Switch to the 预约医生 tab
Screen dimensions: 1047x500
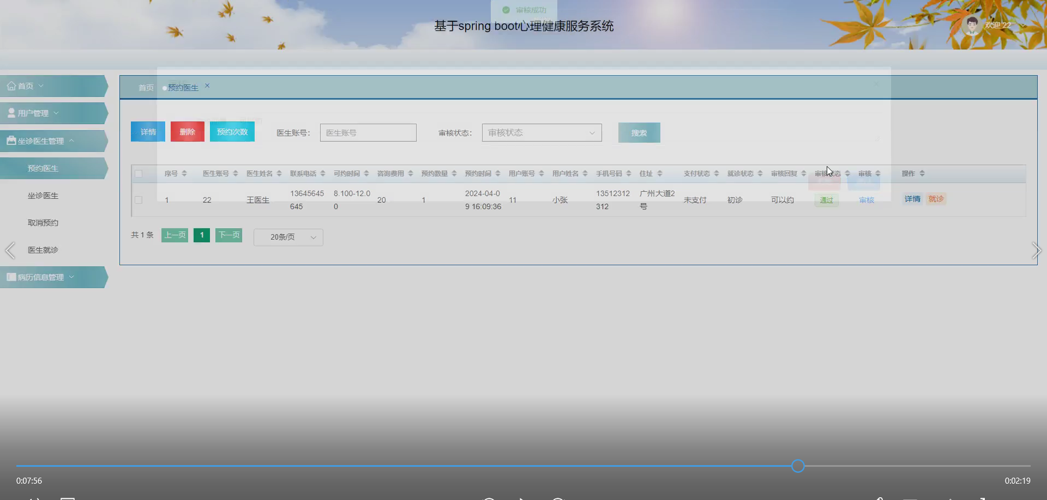183,88
